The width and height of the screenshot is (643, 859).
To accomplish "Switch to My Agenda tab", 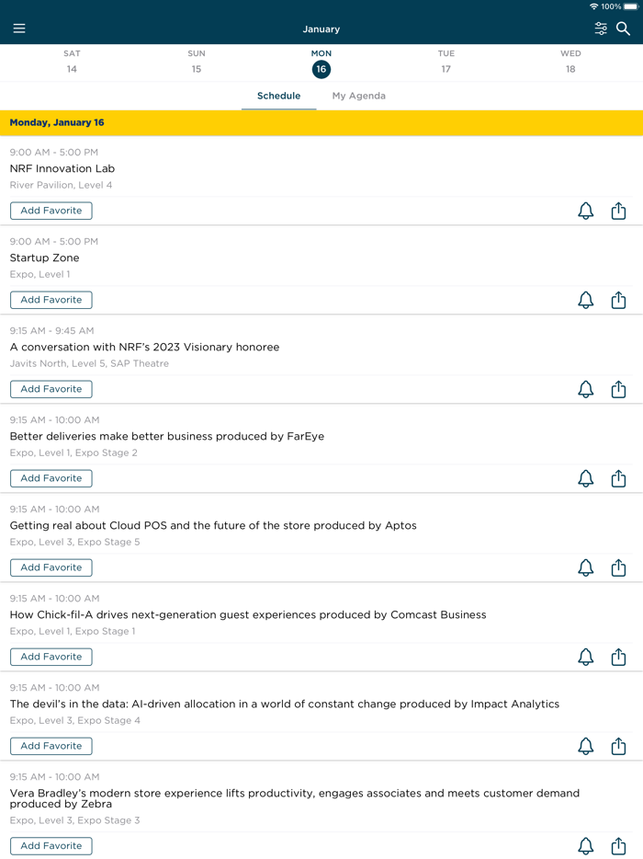I will [358, 96].
